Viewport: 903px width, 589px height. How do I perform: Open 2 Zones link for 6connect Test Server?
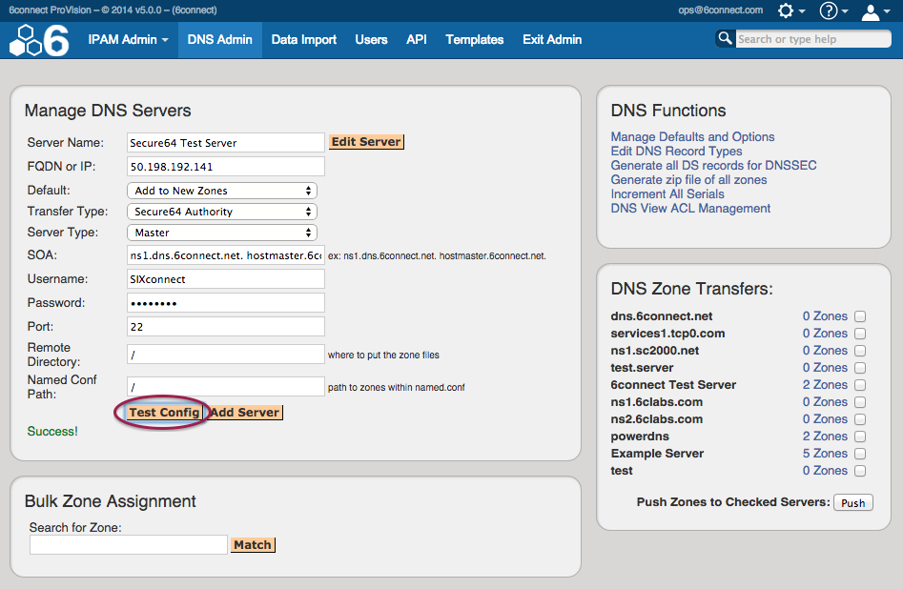(825, 385)
